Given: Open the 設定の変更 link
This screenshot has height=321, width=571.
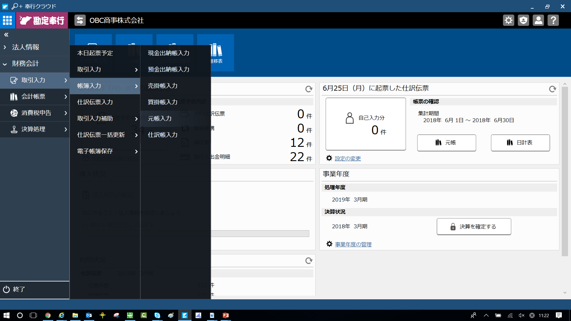Looking at the screenshot, I should pos(347,158).
